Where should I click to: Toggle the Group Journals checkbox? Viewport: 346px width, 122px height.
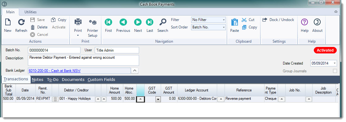tap(335, 71)
